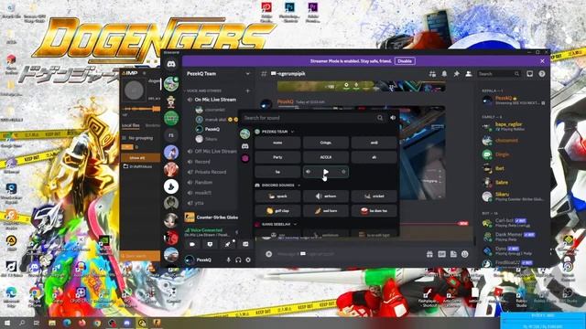Play the quack Discord sound

click(x=277, y=196)
